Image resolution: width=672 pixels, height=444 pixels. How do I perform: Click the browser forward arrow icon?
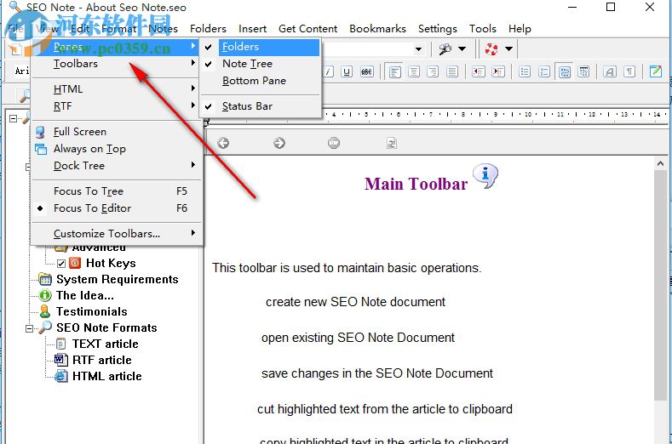tap(279, 143)
